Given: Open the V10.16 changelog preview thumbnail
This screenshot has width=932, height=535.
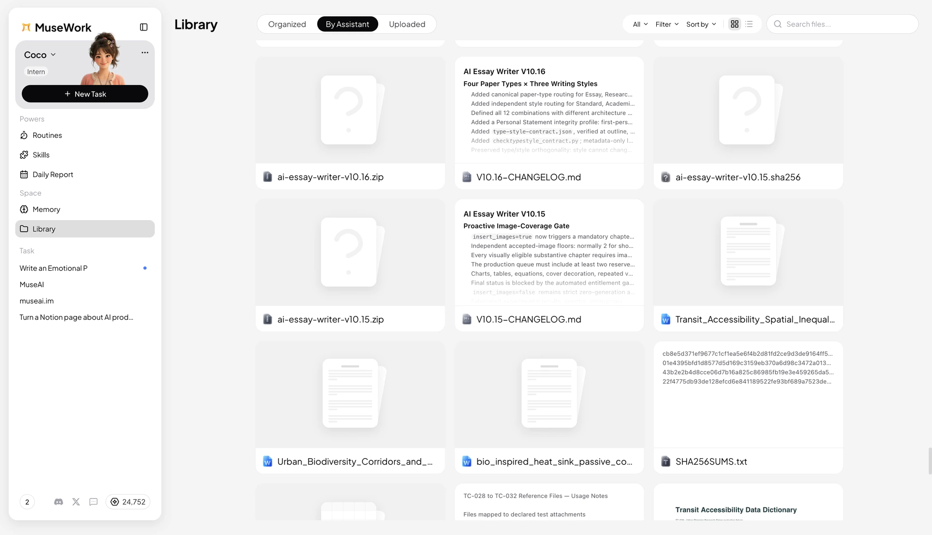Looking at the screenshot, I should (x=549, y=110).
